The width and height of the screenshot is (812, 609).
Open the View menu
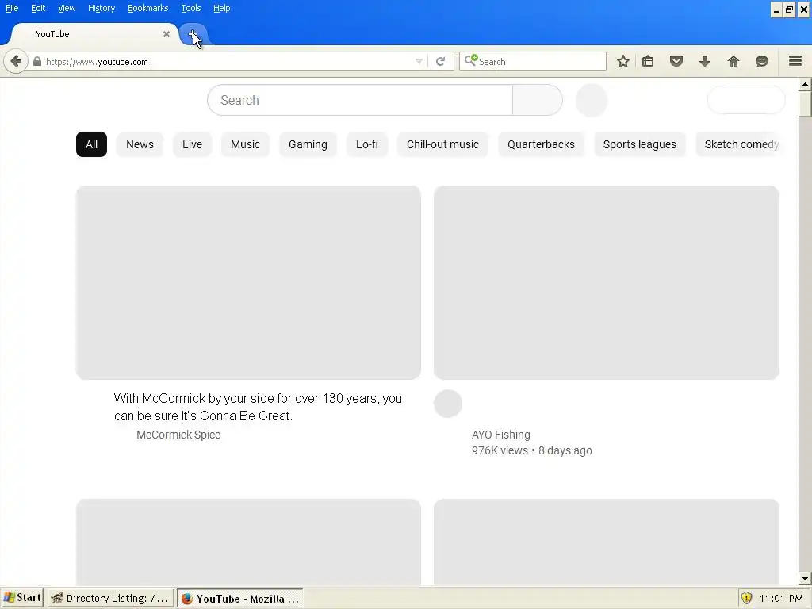coord(67,8)
